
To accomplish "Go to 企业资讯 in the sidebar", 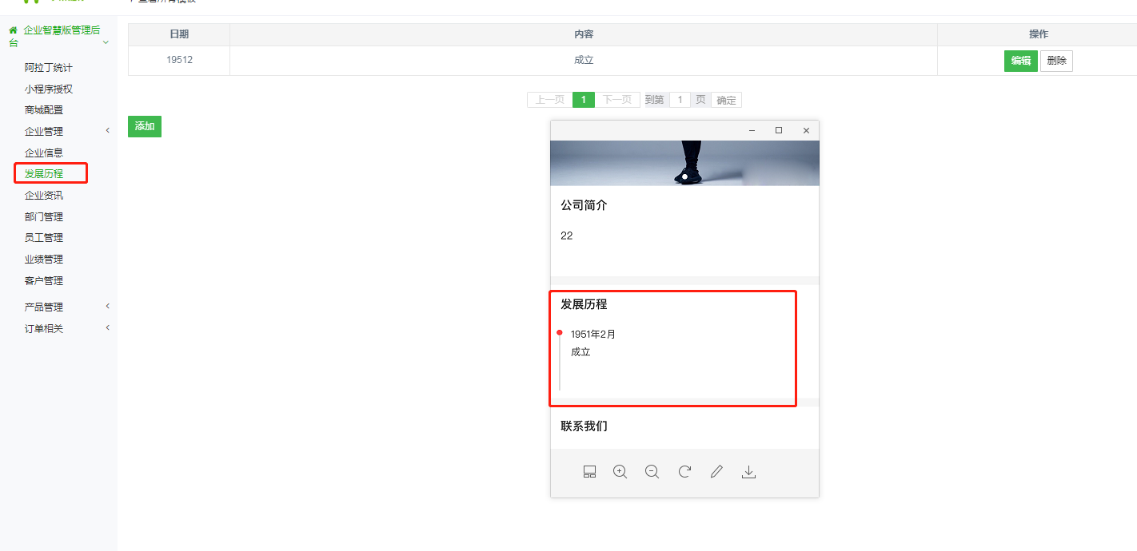I will 44,196.
